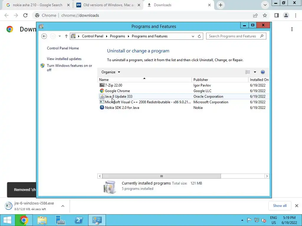
Task: Select Nokia SDK 2.0 for Java row
Action: click(x=183, y=107)
